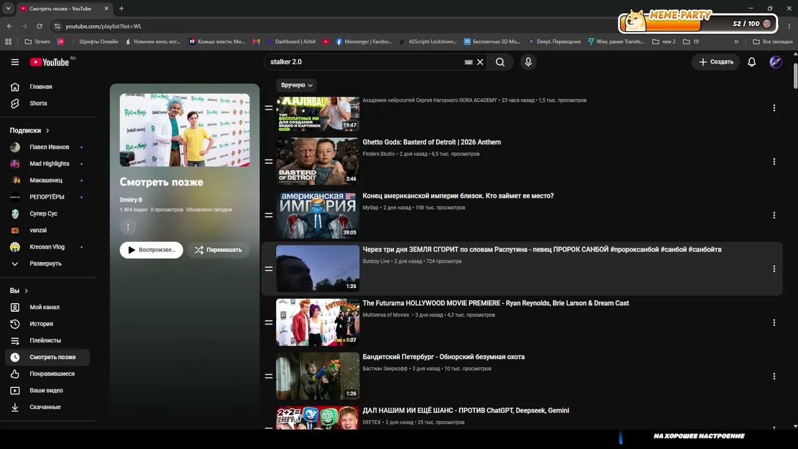Open vanzai channel subscription

[x=47, y=230]
